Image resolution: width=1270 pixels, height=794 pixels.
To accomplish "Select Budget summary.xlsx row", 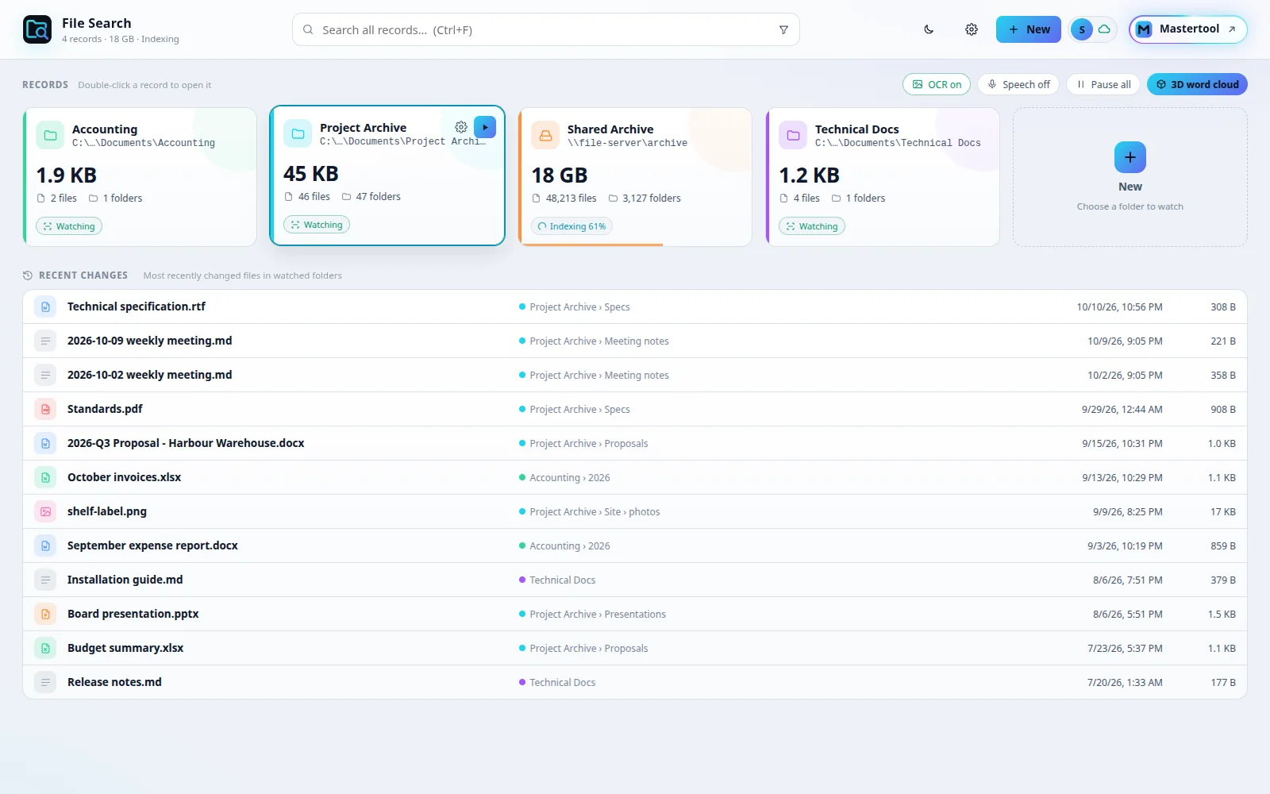I will coord(635,648).
